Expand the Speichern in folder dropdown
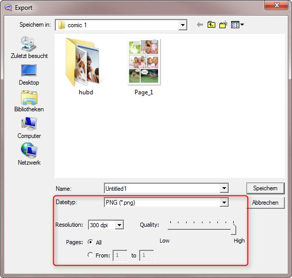This screenshot has height=278, width=292. click(x=183, y=25)
